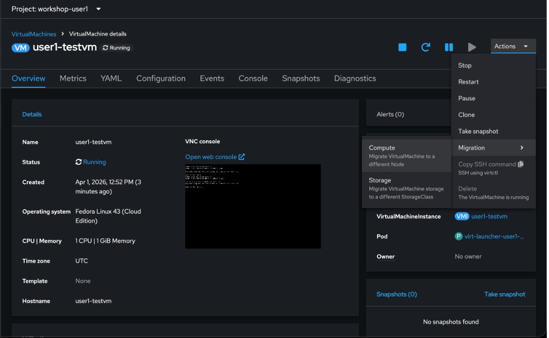This screenshot has height=338, width=549.
Task: Switch to the Diagnostics tab
Action: pos(355,78)
